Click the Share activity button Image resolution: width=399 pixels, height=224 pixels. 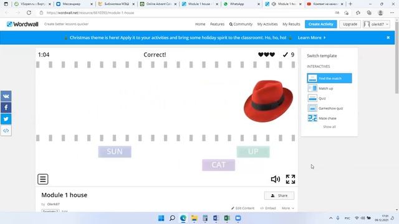[x=279, y=195]
